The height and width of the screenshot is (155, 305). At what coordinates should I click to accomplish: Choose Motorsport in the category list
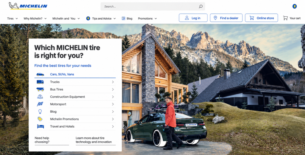(75, 104)
